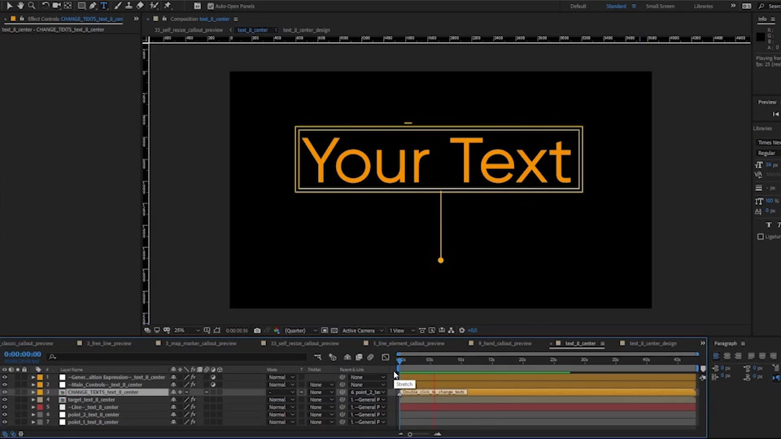
Task: Select the Roto Brush tool
Action: pos(154,6)
